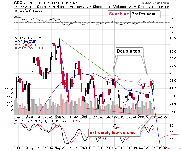
Task: Click the 31.0 price axis label
Action: click(x=173, y=38)
